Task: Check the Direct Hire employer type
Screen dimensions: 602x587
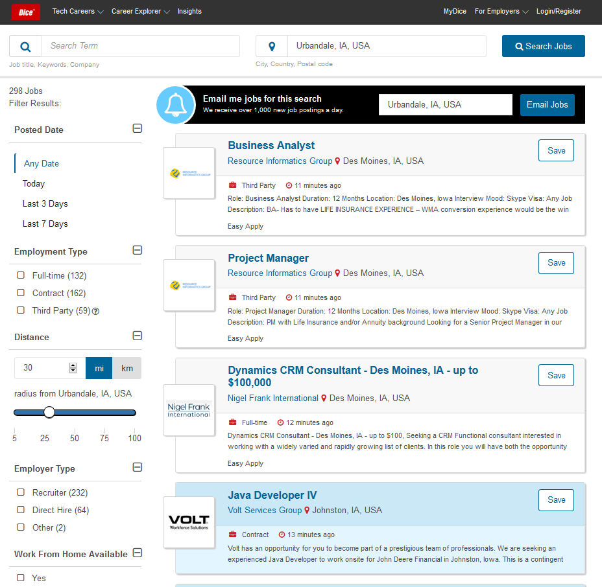Action: point(21,510)
